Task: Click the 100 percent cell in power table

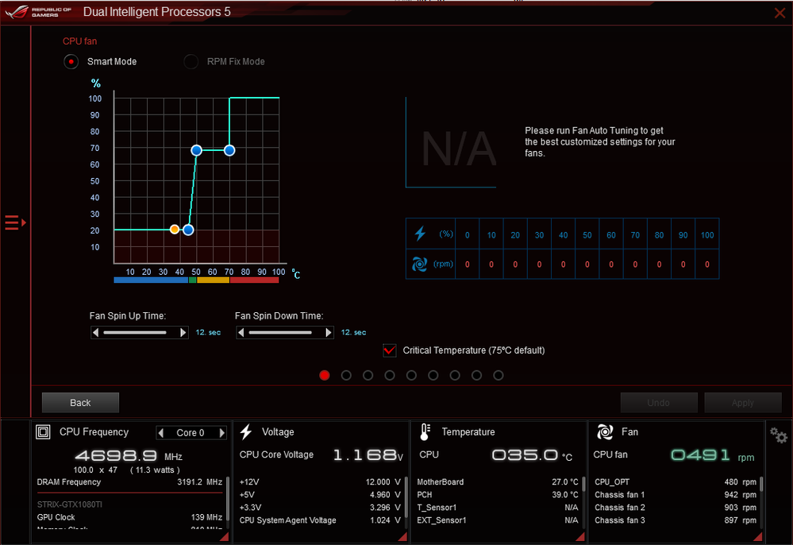Action: (x=707, y=235)
